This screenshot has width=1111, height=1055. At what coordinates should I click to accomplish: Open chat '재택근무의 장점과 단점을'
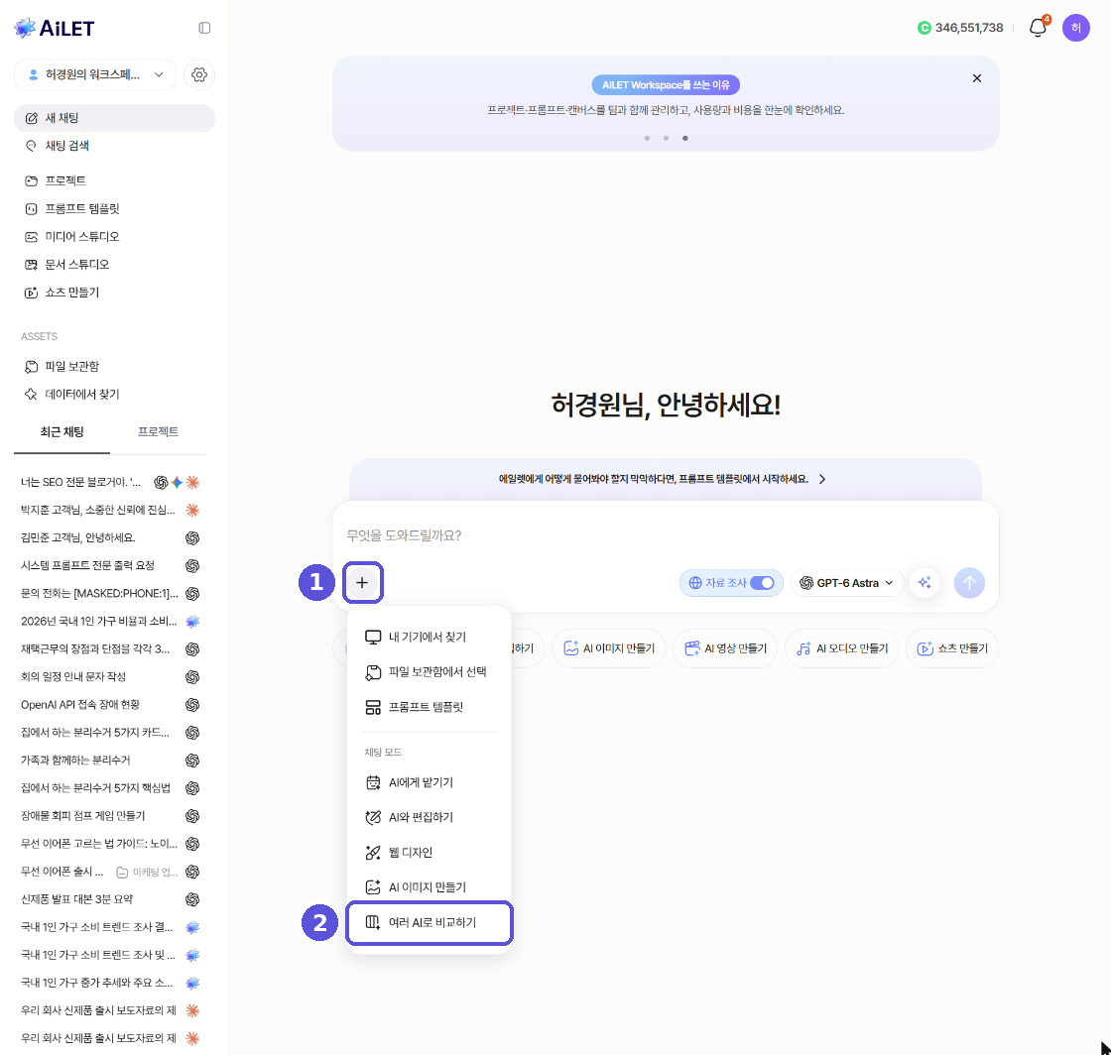pyautogui.click(x=110, y=649)
